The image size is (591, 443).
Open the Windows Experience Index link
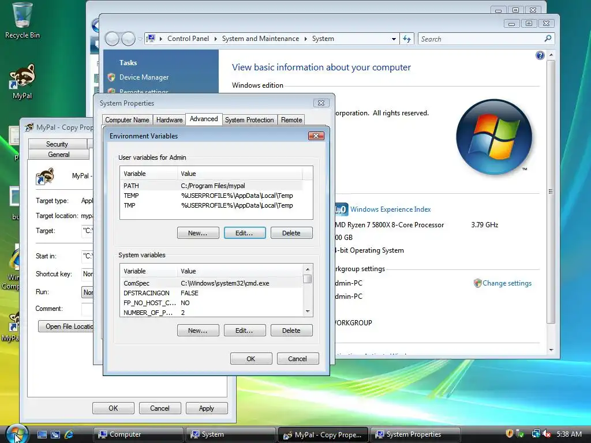tap(391, 209)
